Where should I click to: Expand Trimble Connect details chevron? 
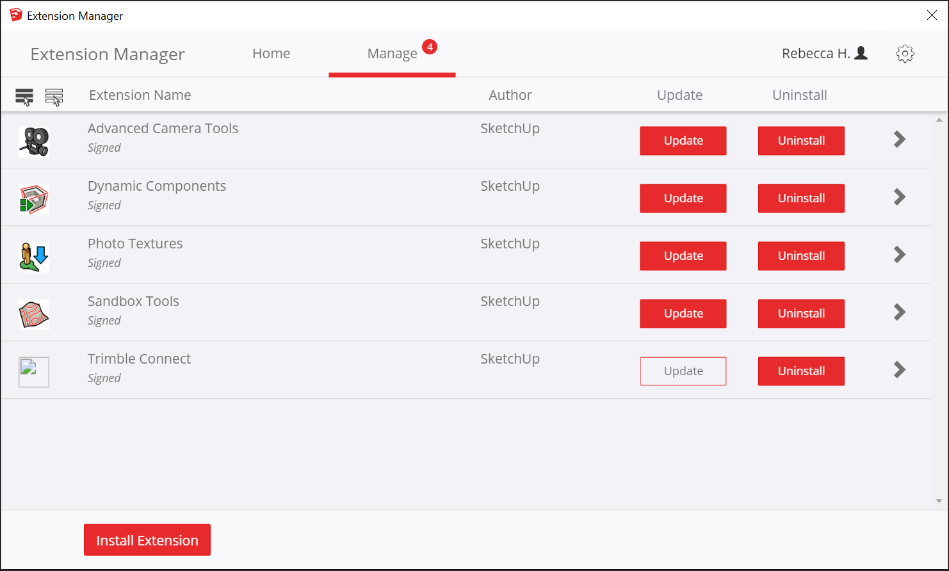point(900,370)
